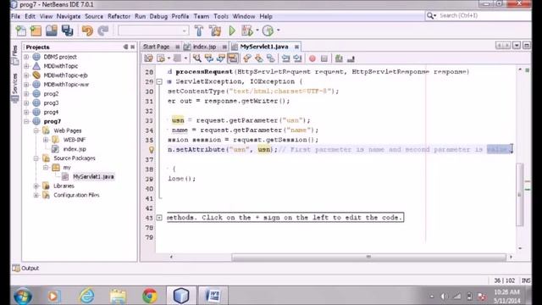Collapse the prog7 project node
Screen dimensions: 542x305
pyautogui.click(x=26, y=121)
